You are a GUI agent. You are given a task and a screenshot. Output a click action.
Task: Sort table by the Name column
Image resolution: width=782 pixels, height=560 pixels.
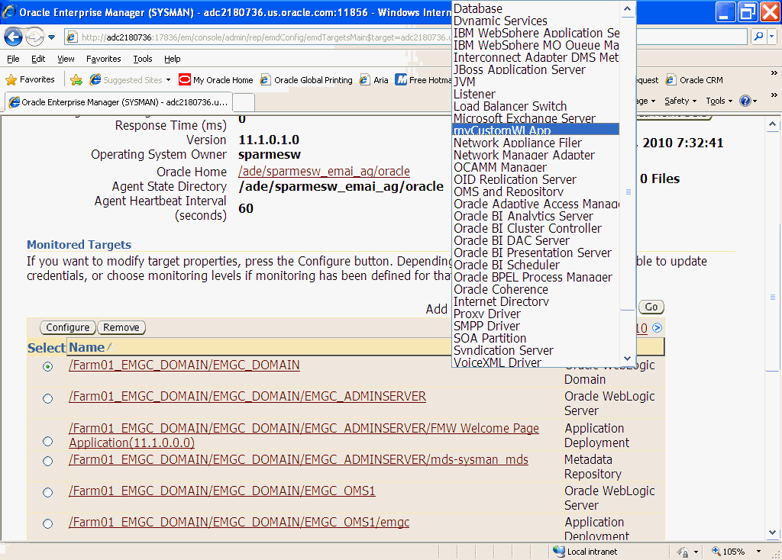point(86,347)
